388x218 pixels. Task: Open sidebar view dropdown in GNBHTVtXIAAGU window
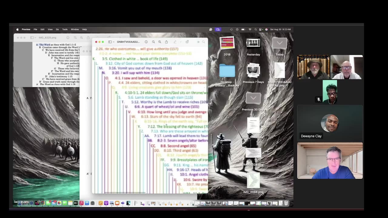pyautogui.click(x=113, y=42)
